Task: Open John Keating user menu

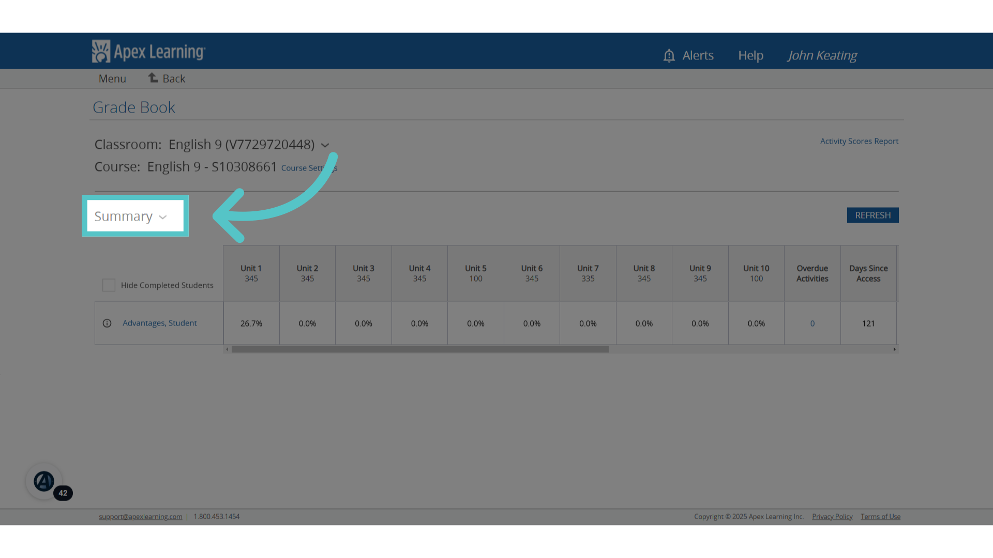Action: pos(822,55)
